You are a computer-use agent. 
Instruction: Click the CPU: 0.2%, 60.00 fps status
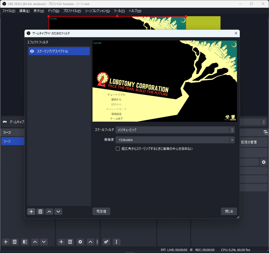pos(236,250)
